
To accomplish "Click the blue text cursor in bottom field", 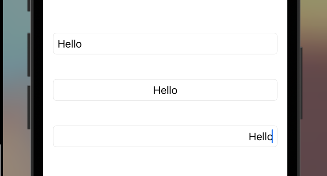I will pos(272,136).
